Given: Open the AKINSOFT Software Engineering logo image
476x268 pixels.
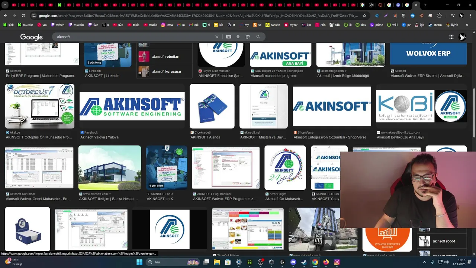Looking at the screenshot, I should (x=132, y=106).
